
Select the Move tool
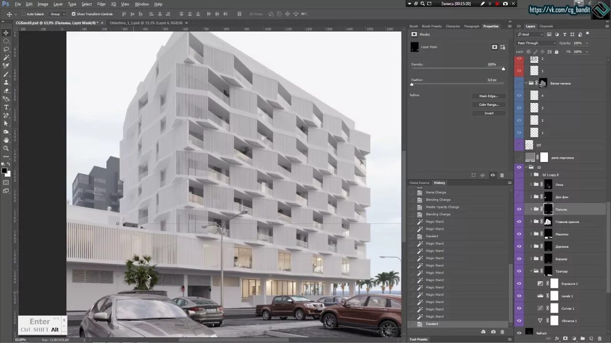click(6, 32)
